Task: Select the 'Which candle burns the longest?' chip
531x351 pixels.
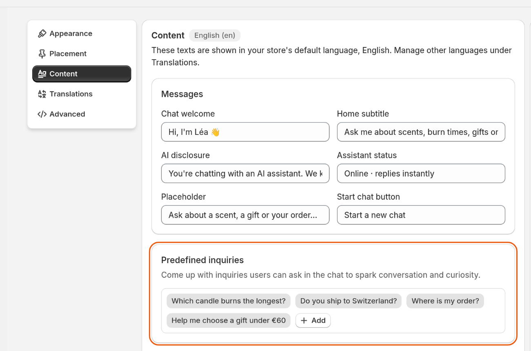Action: [x=228, y=301]
